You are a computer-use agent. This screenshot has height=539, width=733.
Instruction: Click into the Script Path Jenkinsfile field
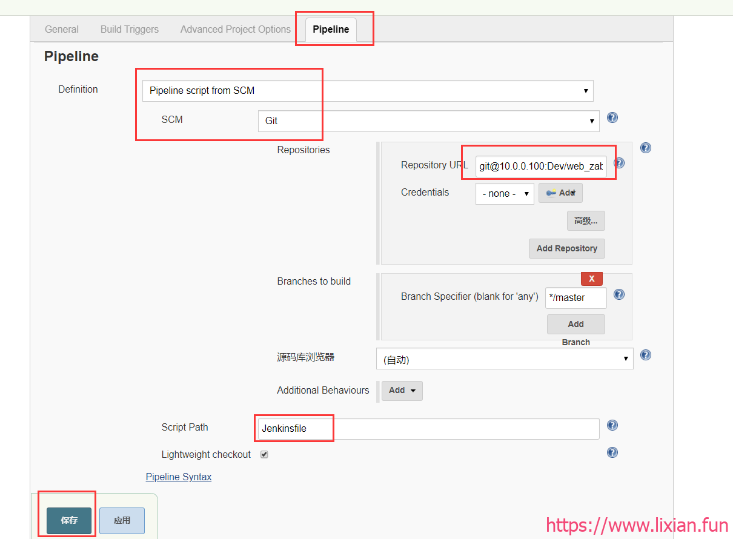(429, 428)
